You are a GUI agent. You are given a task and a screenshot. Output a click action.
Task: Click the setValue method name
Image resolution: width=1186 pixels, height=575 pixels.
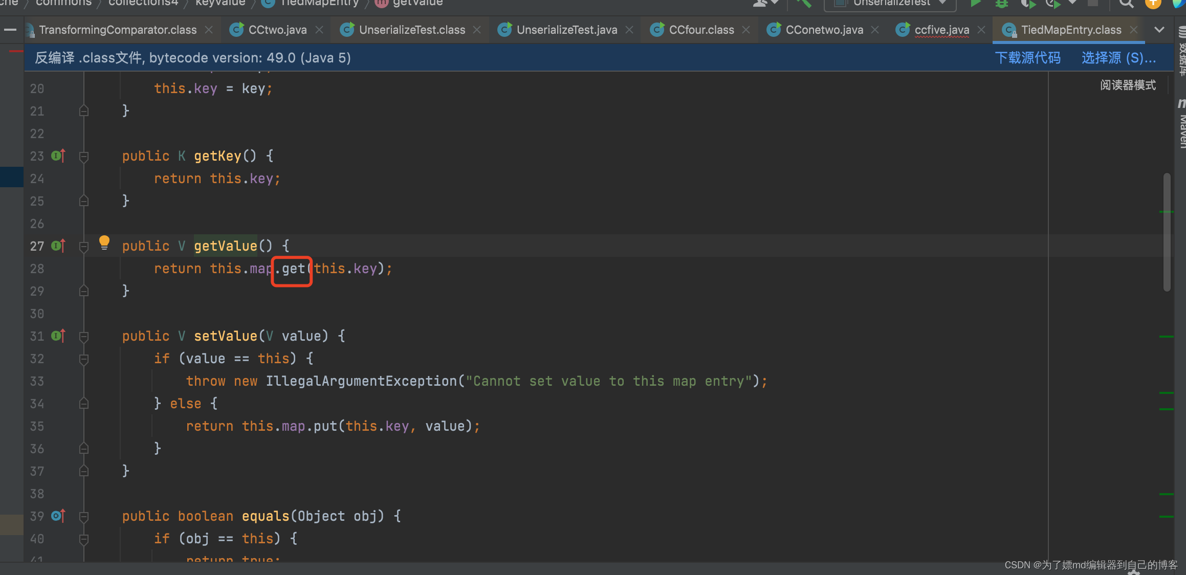pyautogui.click(x=226, y=336)
